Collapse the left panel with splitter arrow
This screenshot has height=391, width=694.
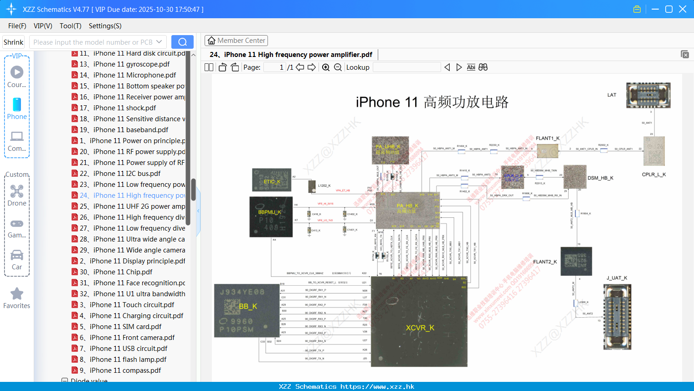coord(198,211)
